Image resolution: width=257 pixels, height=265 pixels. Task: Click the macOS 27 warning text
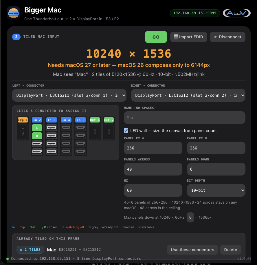[129, 65]
